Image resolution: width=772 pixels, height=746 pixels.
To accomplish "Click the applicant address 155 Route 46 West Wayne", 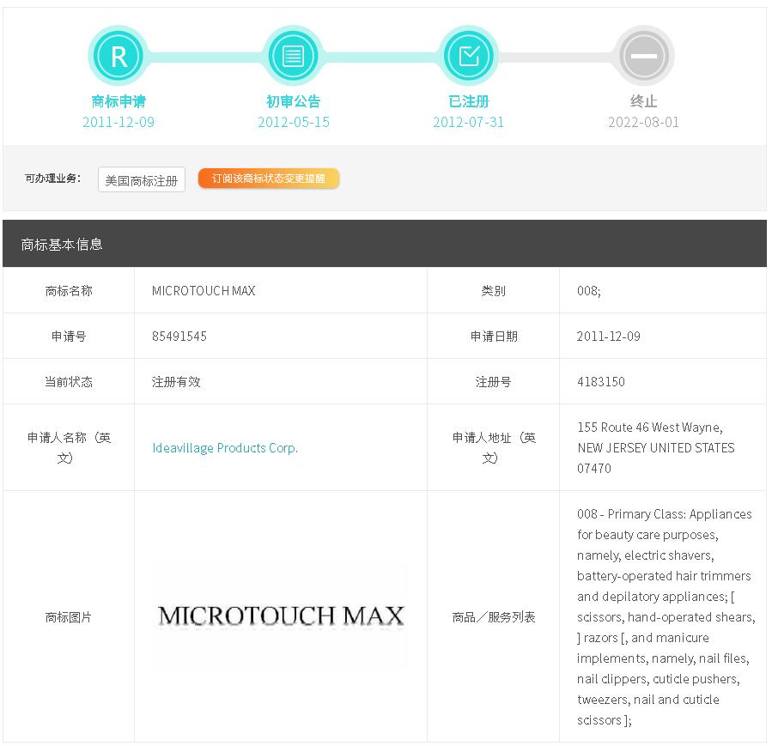I will (656, 448).
